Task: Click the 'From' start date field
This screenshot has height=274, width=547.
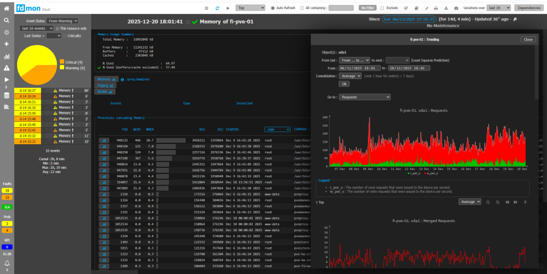Action: [x=358, y=68]
